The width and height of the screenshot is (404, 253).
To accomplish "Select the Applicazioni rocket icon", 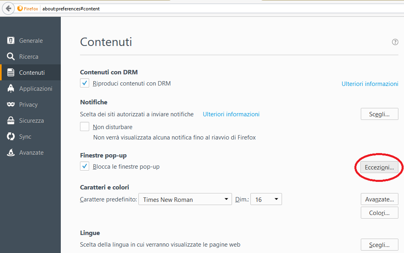I will click(x=11, y=88).
